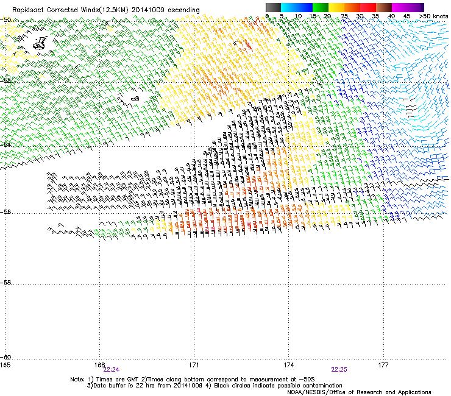The height and width of the screenshot is (396, 451).
Task: Click the purple '22:25' pass time
Action: (339, 370)
